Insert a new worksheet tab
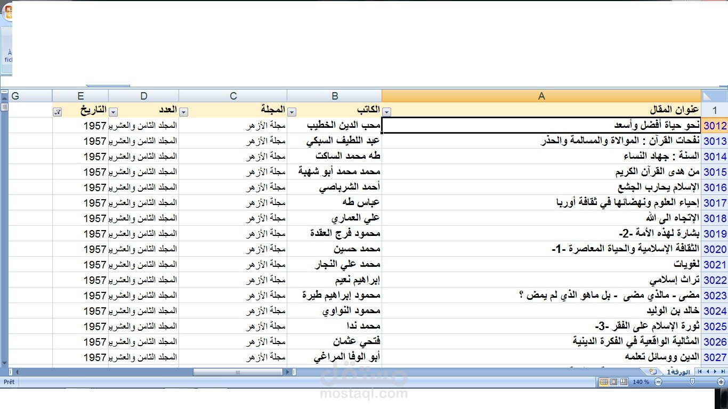 click(x=653, y=372)
